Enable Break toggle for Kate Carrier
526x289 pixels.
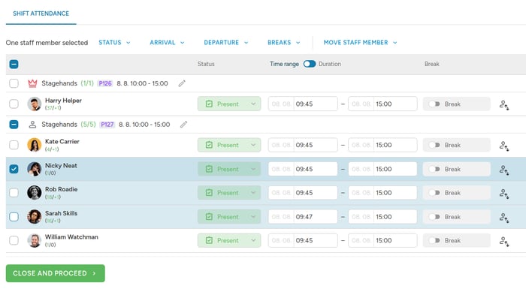(x=434, y=145)
